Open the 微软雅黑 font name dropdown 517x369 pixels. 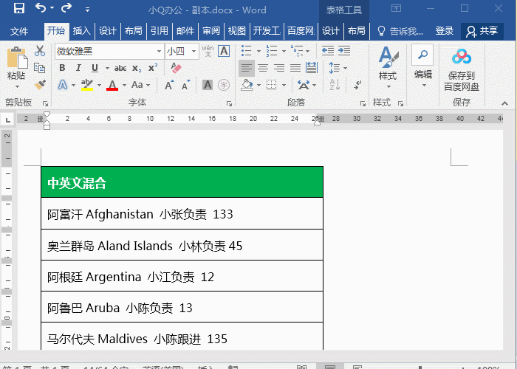[160, 51]
